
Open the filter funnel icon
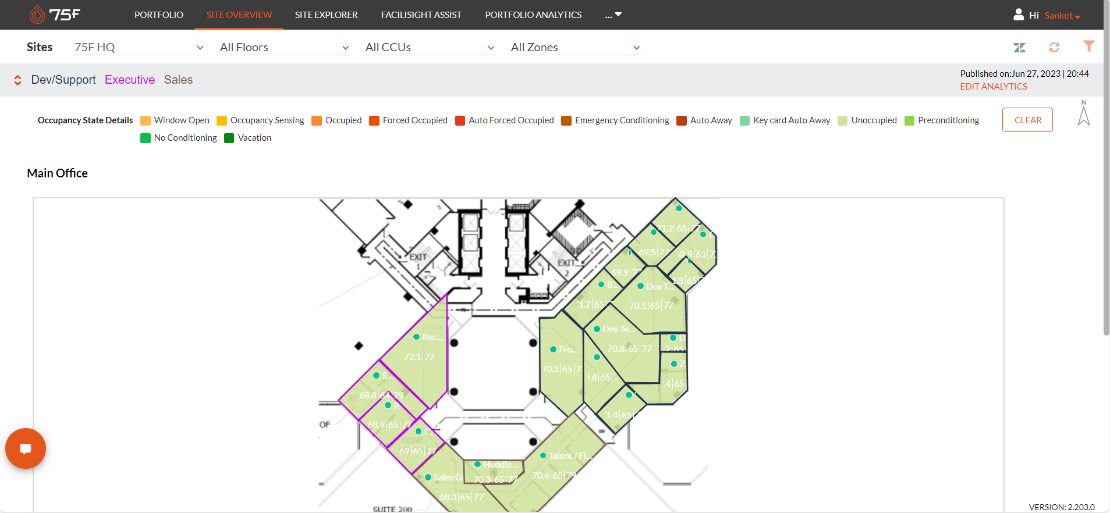(x=1089, y=46)
